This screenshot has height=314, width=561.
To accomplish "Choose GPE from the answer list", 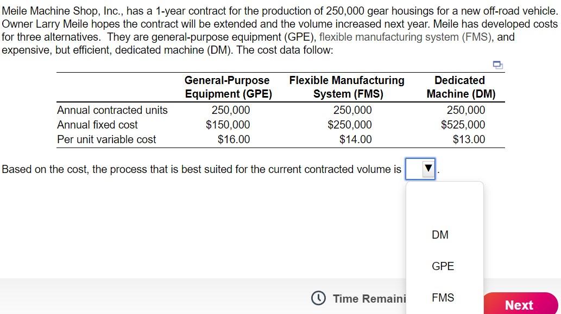I will click(443, 266).
